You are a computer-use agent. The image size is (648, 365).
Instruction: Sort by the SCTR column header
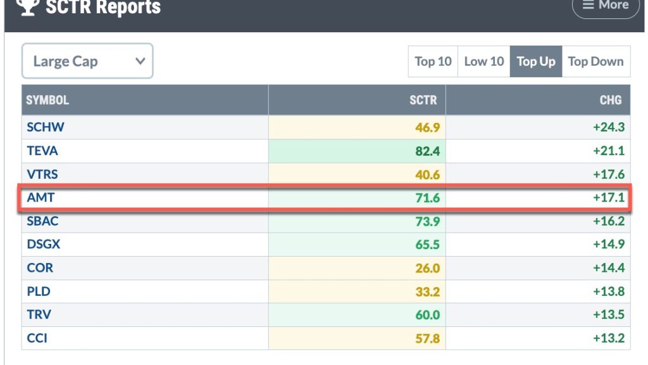coord(423,100)
